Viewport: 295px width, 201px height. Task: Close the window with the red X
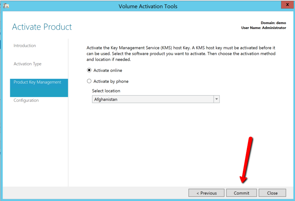[287, 5]
